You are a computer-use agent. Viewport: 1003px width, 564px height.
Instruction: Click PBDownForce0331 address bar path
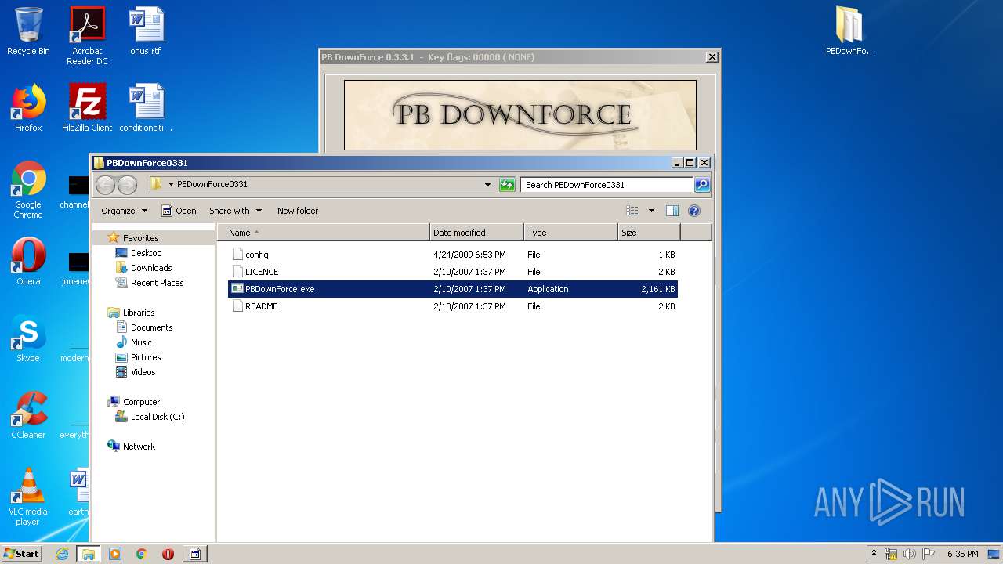tap(212, 185)
